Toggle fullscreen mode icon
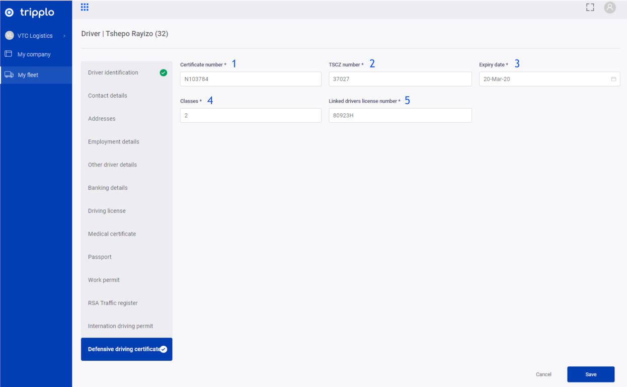 [590, 7]
